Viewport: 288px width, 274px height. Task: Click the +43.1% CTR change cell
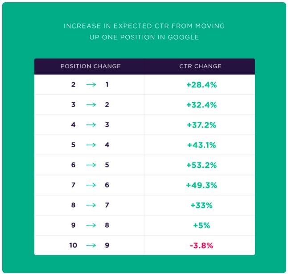click(x=201, y=145)
